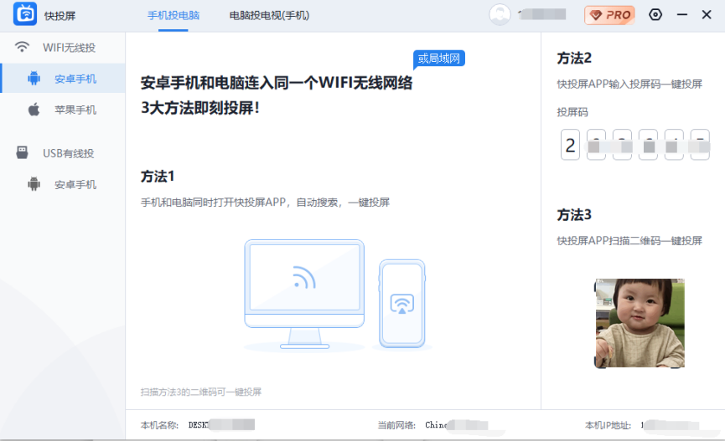725x441 pixels.
Task: Click the username next to the avatar
Action: click(x=542, y=14)
